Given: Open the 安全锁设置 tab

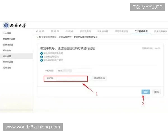Looking at the screenshot, I should coord(103,31).
